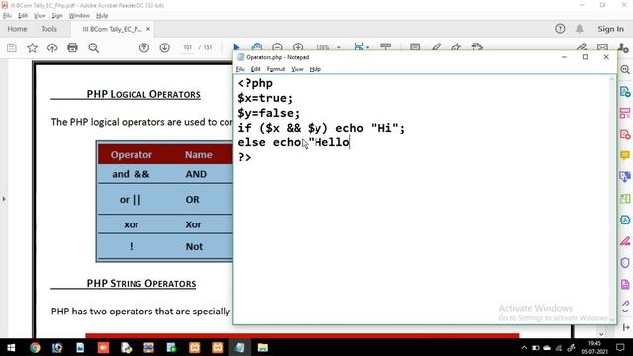This screenshot has width=633, height=356.
Task: Open Acrobat Help menu
Action: click(x=102, y=16)
